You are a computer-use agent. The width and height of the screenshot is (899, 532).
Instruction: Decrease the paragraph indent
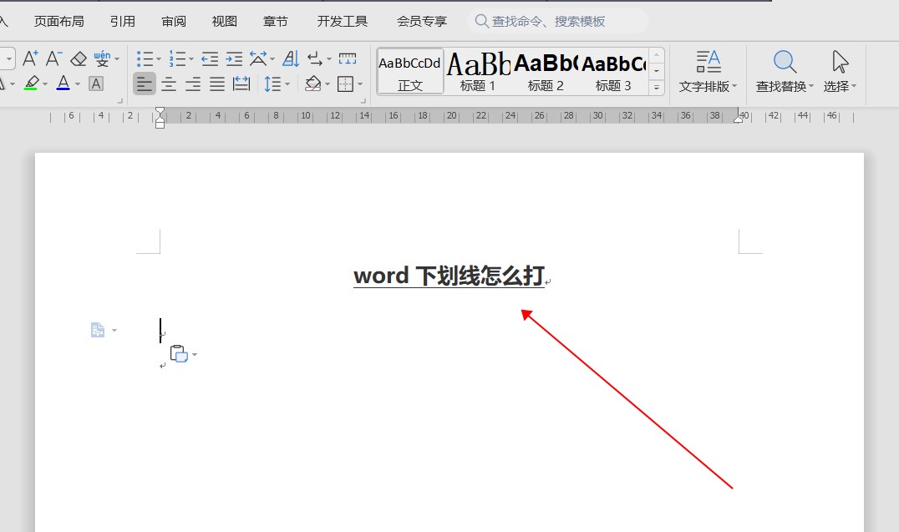point(210,58)
